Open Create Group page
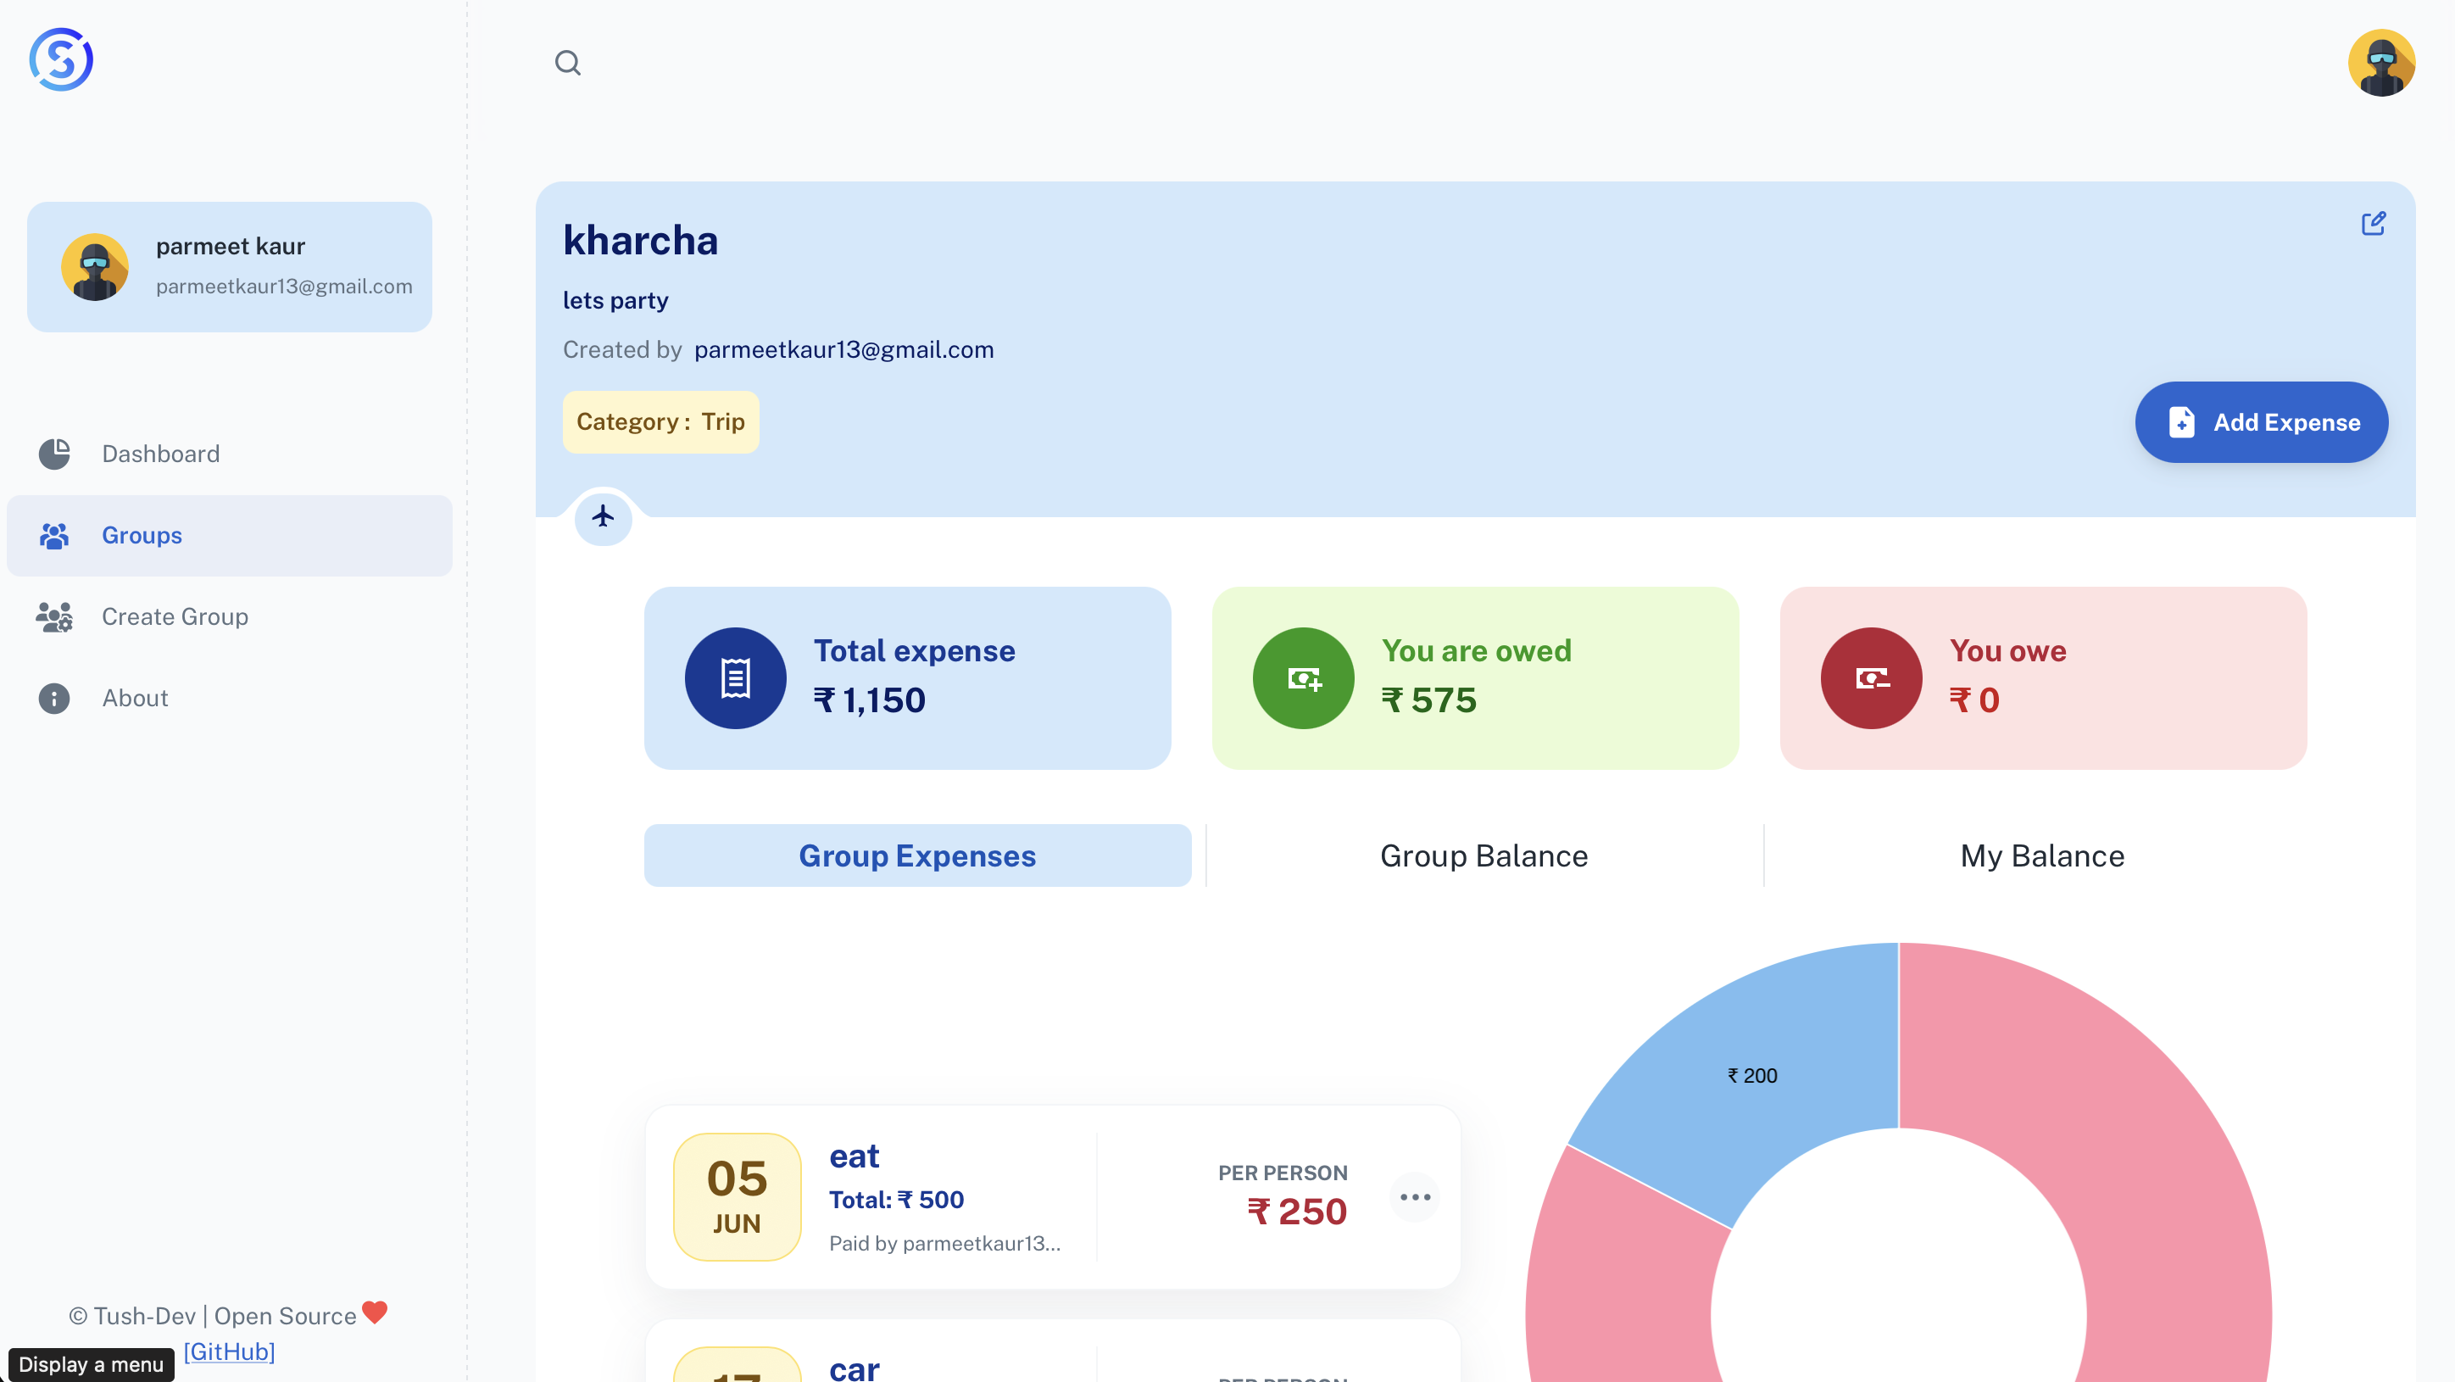Image resolution: width=2455 pixels, height=1382 pixels. (x=230, y=616)
